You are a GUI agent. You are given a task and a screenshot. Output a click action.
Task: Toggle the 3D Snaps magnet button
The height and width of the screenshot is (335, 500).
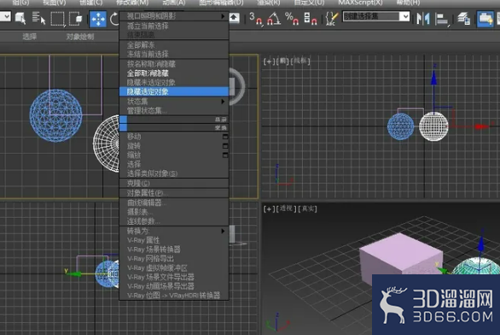click(x=256, y=19)
